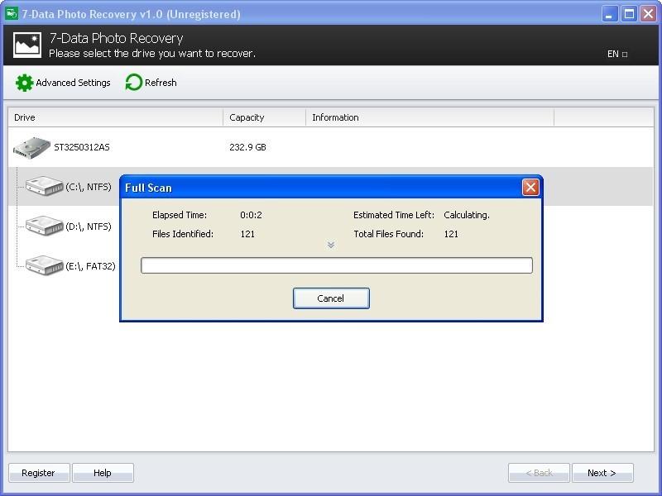Image resolution: width=662 pixels, height=496 pixels.
Task: Click the app icon in the title bar
Action: click(12, 13)
